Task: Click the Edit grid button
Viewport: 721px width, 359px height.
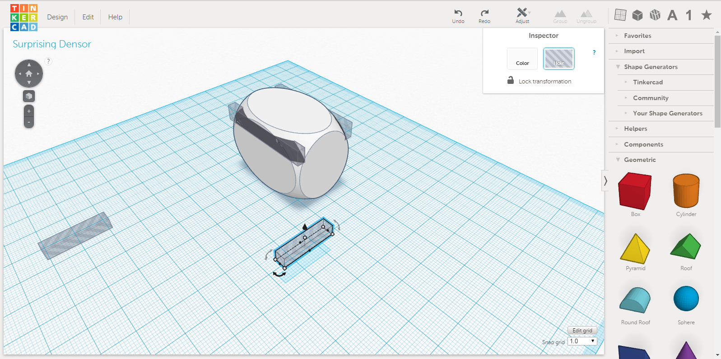Action: point(582,330)
